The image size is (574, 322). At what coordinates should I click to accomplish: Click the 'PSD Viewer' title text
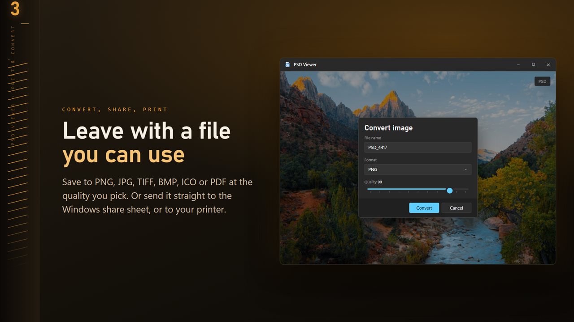[305, 64]
